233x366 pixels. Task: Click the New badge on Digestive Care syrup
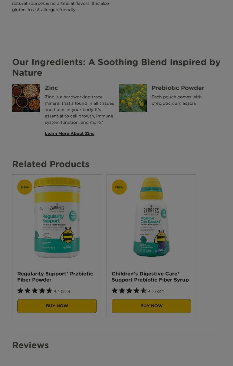click(119, 187)
